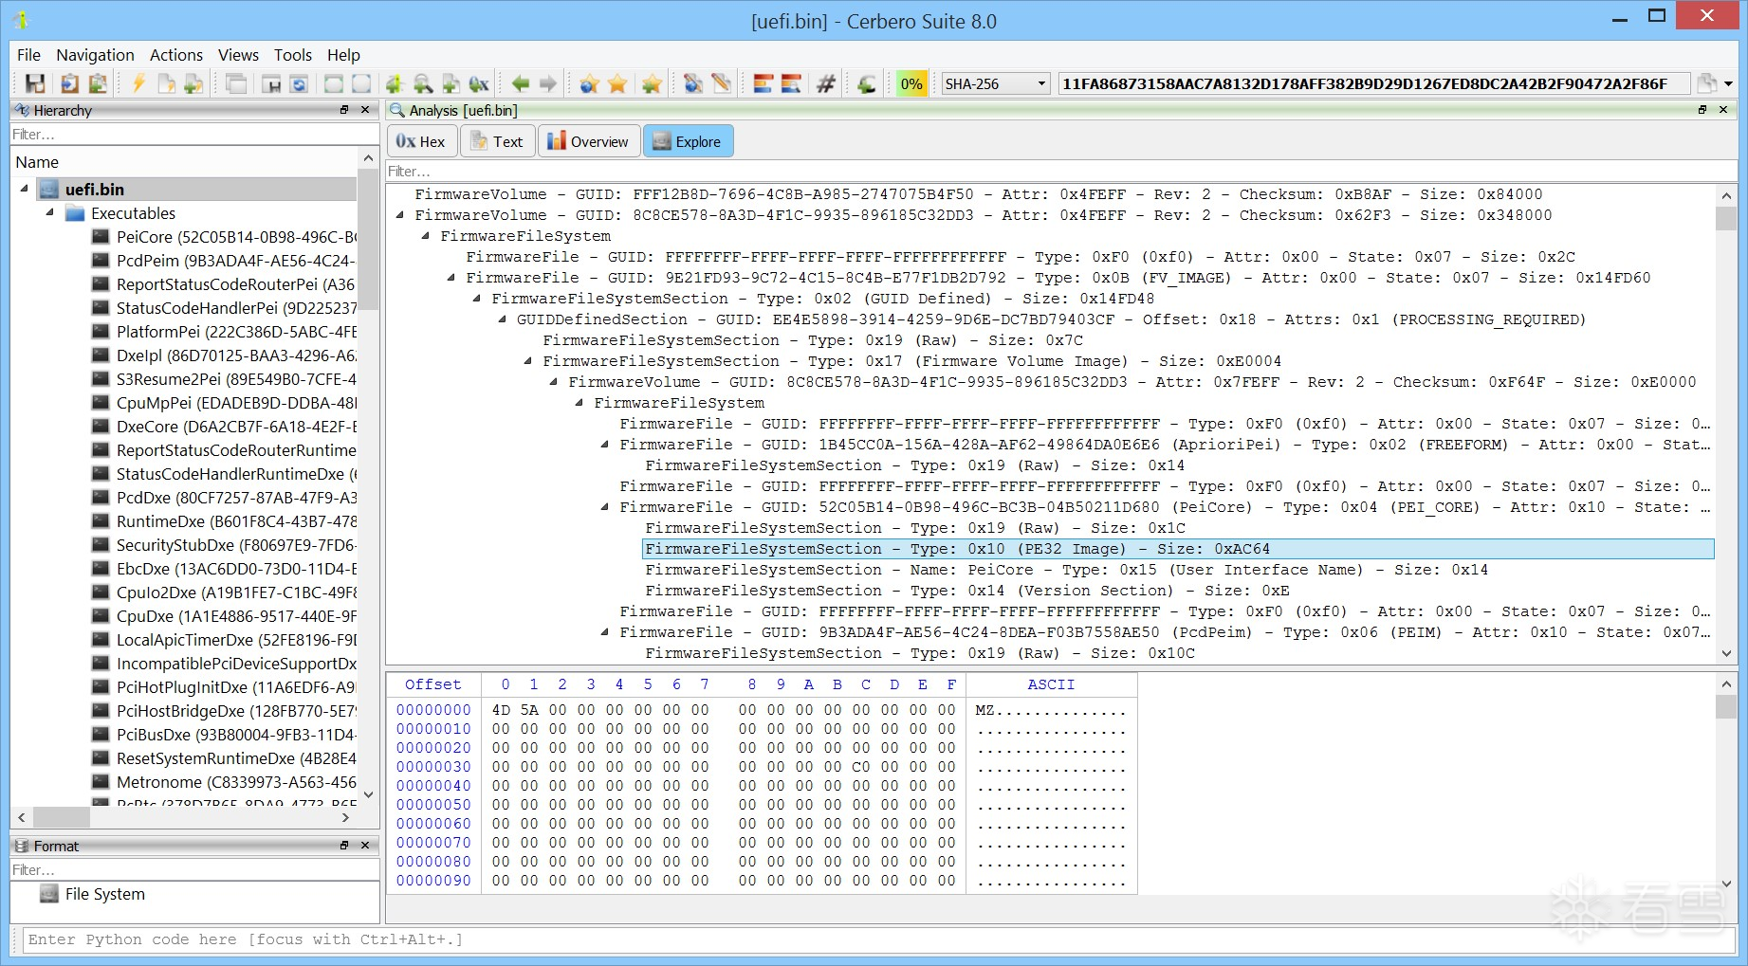
Task: Click the Python code input field
Action: [878, 939]
